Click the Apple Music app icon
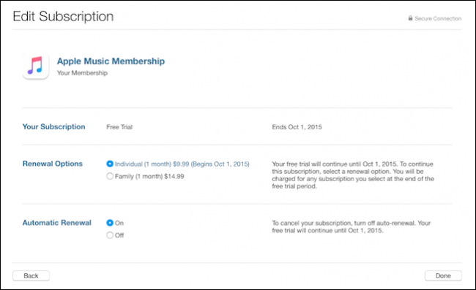Screen dimensions: 476x290 [36, 66]
